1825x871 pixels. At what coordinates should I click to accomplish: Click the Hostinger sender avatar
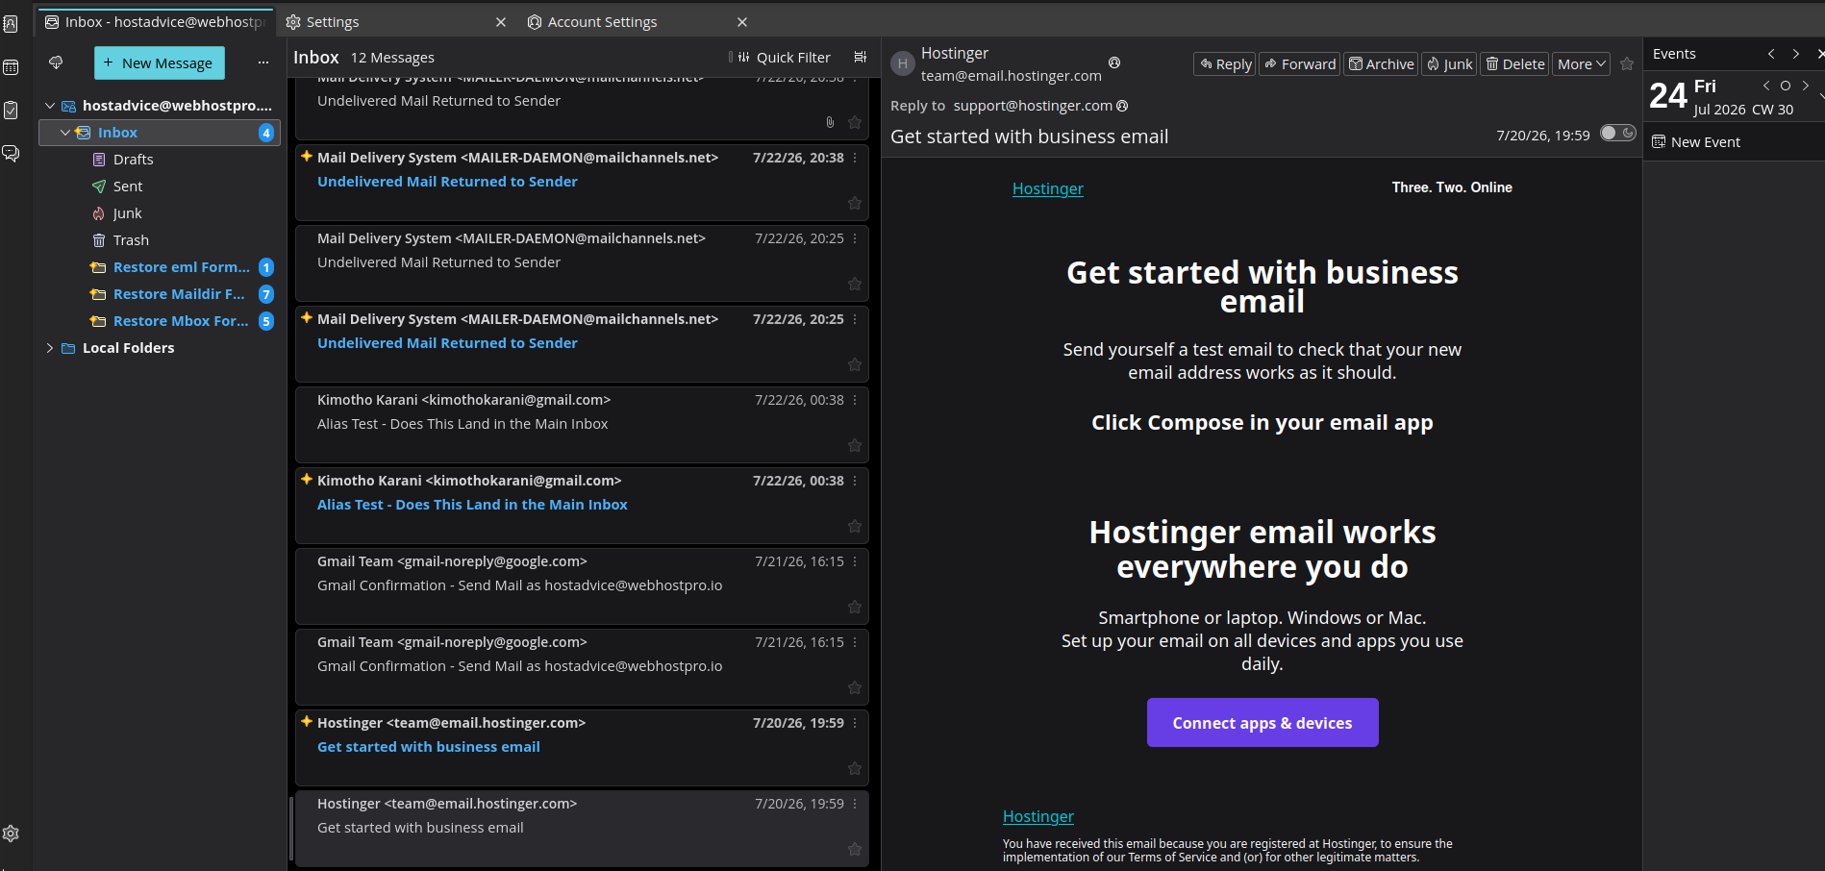pyautogui.click(x=902, y=63)
